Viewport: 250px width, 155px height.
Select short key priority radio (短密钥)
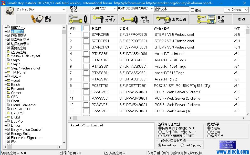pyautogui.click(x=209, y=132)
